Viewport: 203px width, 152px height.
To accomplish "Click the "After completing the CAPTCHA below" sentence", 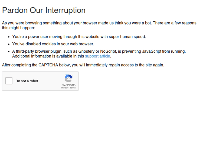I will point(83,65).
